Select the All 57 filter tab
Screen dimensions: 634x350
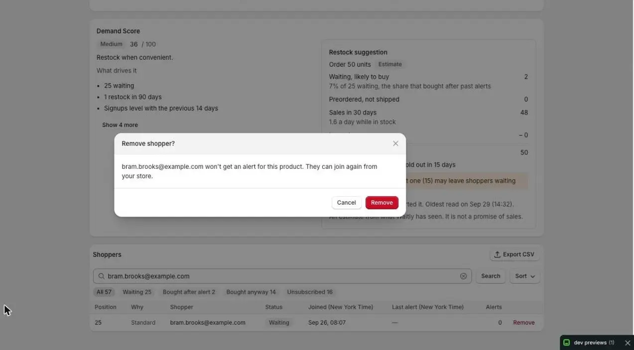104,292
